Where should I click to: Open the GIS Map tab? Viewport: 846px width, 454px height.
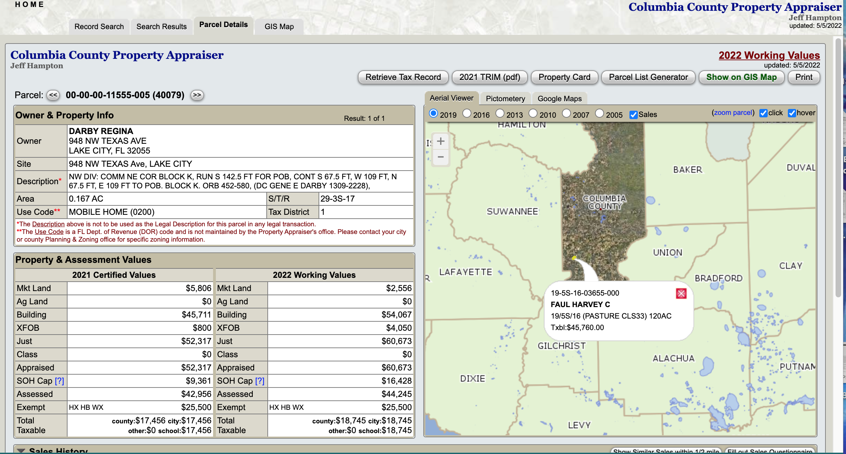279,27
